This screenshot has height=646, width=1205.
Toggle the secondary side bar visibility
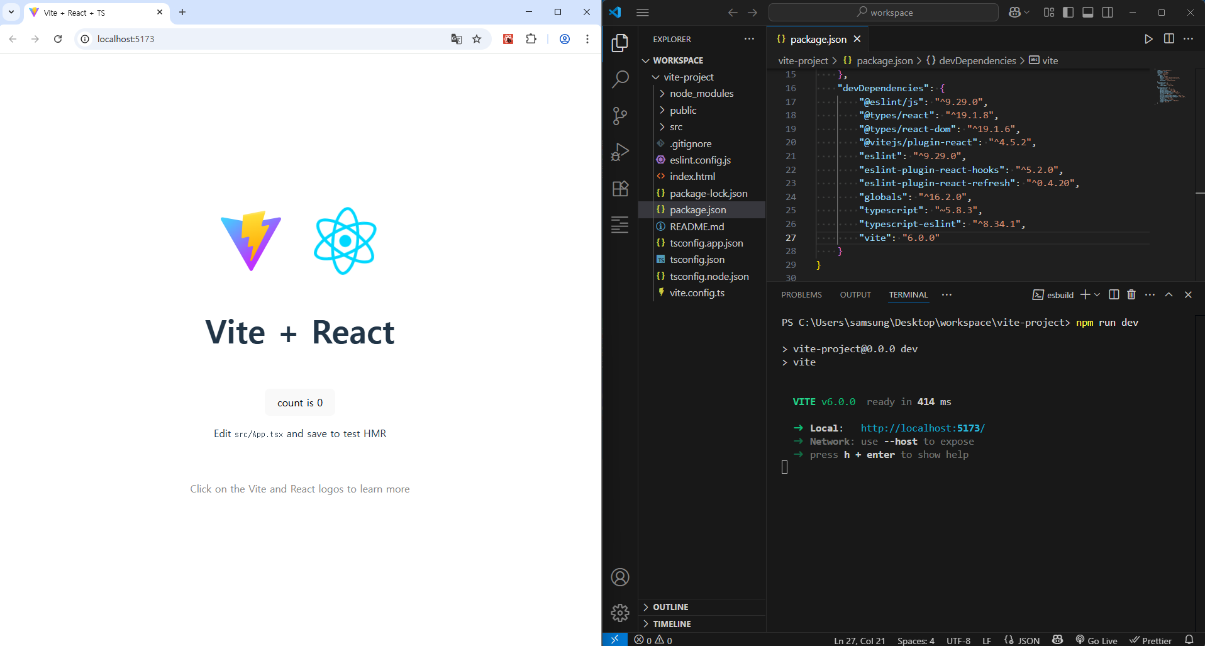(1108, 13)
